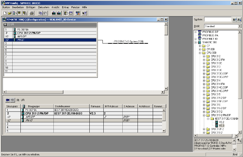Click the Open folder toolbar icon

[10, 13]
